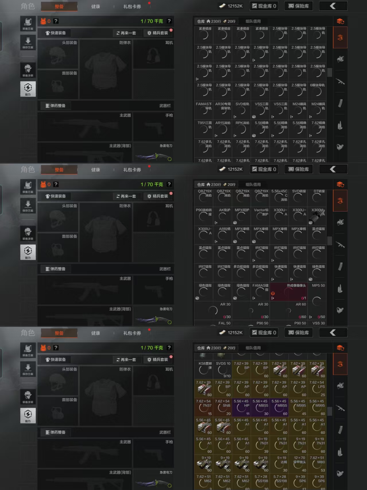Switch to 组队借用 tab in middle panel
This screenshot has height=490, width=367.
tap(253, 184)
